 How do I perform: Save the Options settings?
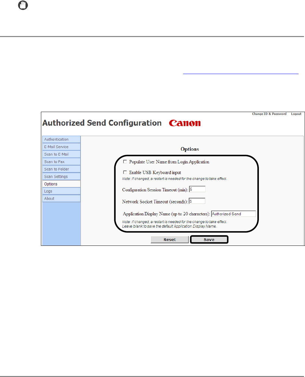click(x=209, y=239)
